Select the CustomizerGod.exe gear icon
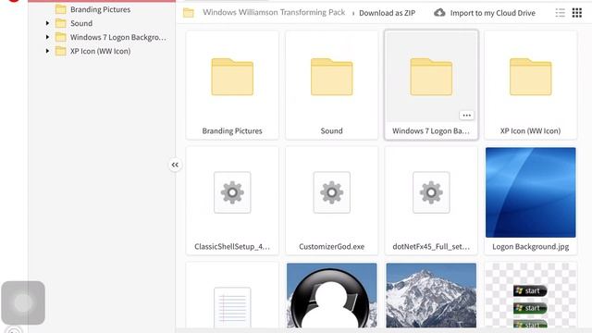 coord(331,192)
